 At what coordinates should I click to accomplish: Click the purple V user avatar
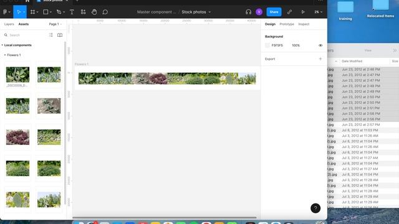pos(259,12)
